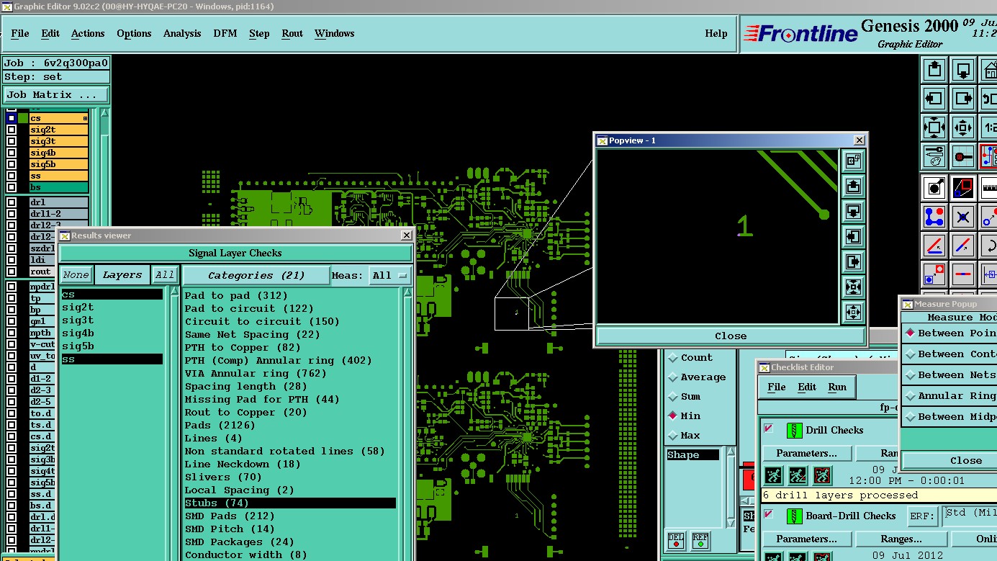Click the DEL icon with red dot

pos(675,539)
